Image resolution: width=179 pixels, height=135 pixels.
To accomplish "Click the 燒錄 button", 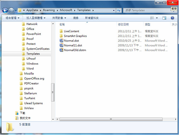I will [76, 18].
